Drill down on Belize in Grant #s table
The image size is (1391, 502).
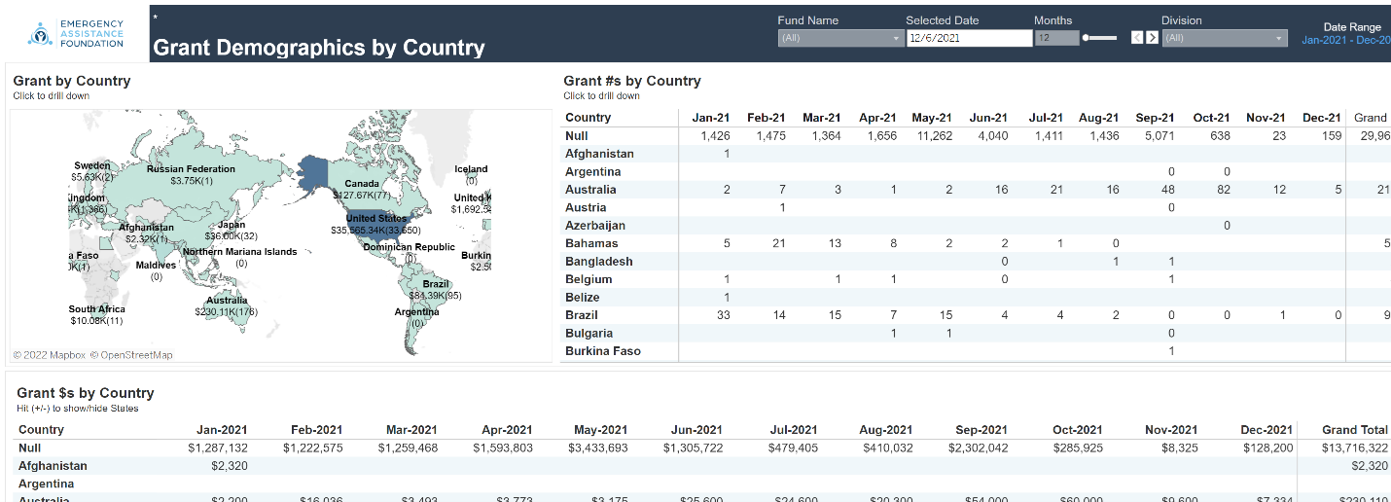[583, 297]
